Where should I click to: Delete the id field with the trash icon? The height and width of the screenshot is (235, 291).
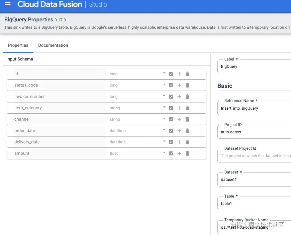(187, 74)
